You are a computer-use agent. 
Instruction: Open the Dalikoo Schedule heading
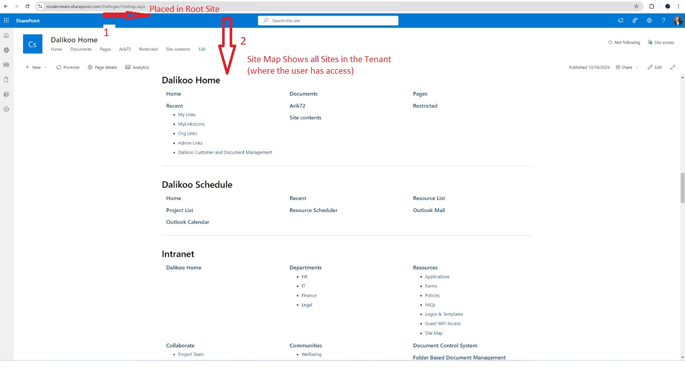pyautogui.click(x=197, y=184)
